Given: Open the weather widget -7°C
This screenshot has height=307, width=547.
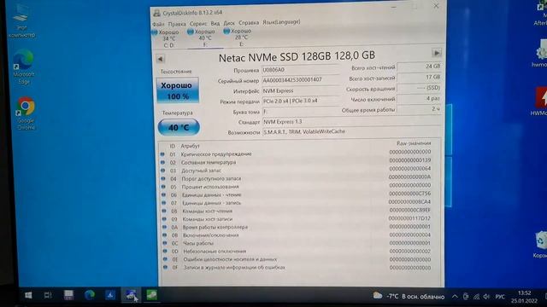Looking at the screenshot, I should (x=409, y=296).
